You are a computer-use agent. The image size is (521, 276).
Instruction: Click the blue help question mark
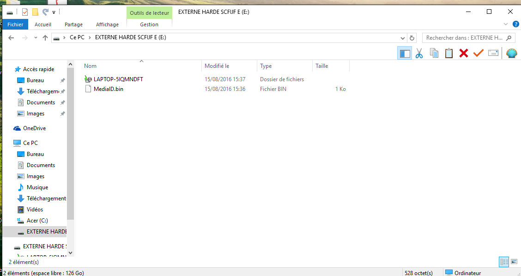pyautogui.click(x=515, y=24)
